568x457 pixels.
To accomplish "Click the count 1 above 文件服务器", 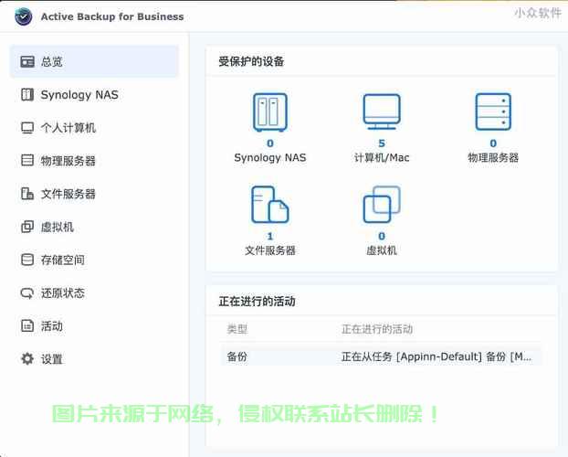I will tap(270, 236).
